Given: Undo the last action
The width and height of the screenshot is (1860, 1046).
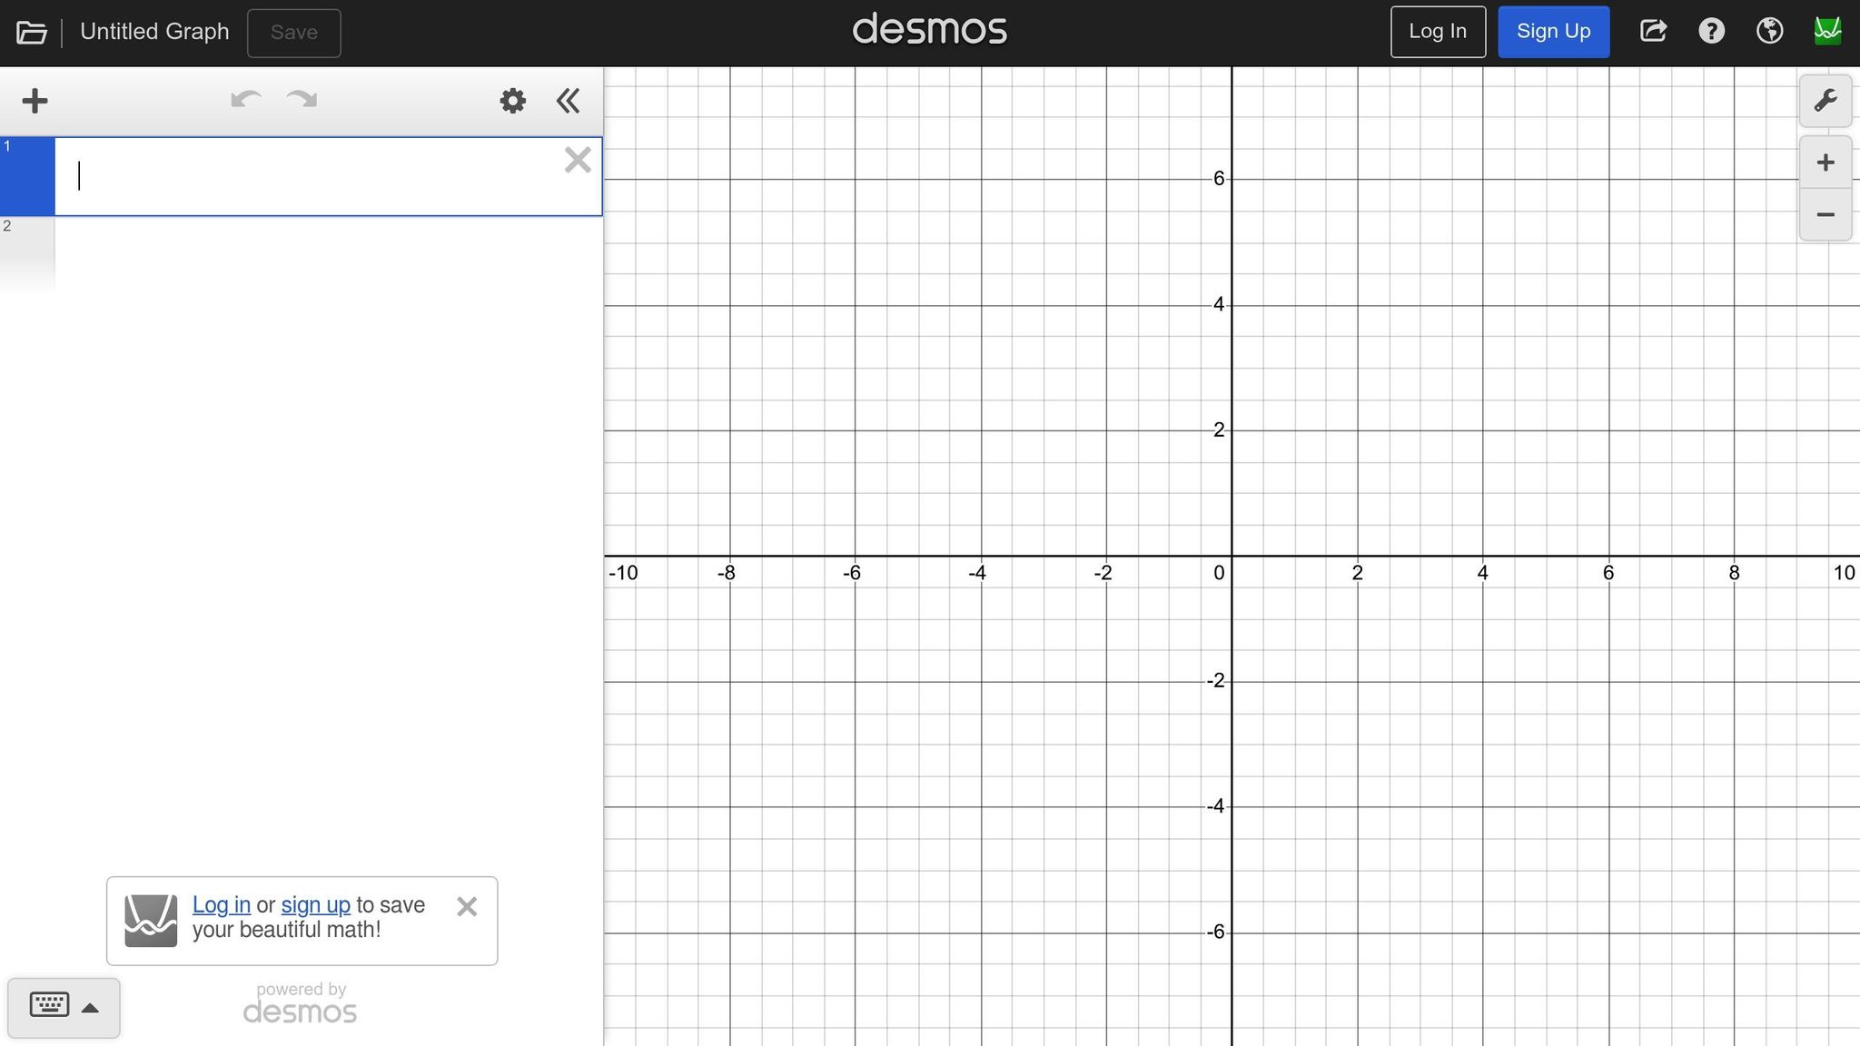Looking at the screenshot, I should pyautogui.click(x=243, y=100).
